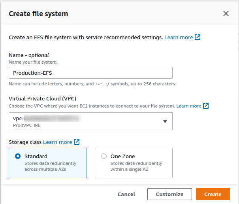Focus the Name field containing Production-EFS
The image size is (239, 204).
click(x=90, y=73)
